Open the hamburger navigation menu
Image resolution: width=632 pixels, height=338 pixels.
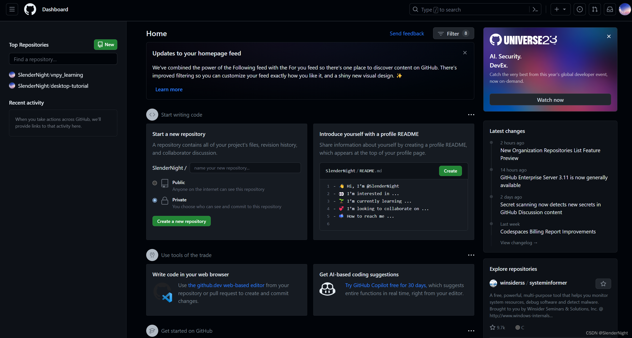click(x=12, y=10)
